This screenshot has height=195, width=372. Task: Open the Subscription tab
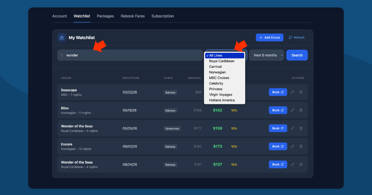pos(163,16)
